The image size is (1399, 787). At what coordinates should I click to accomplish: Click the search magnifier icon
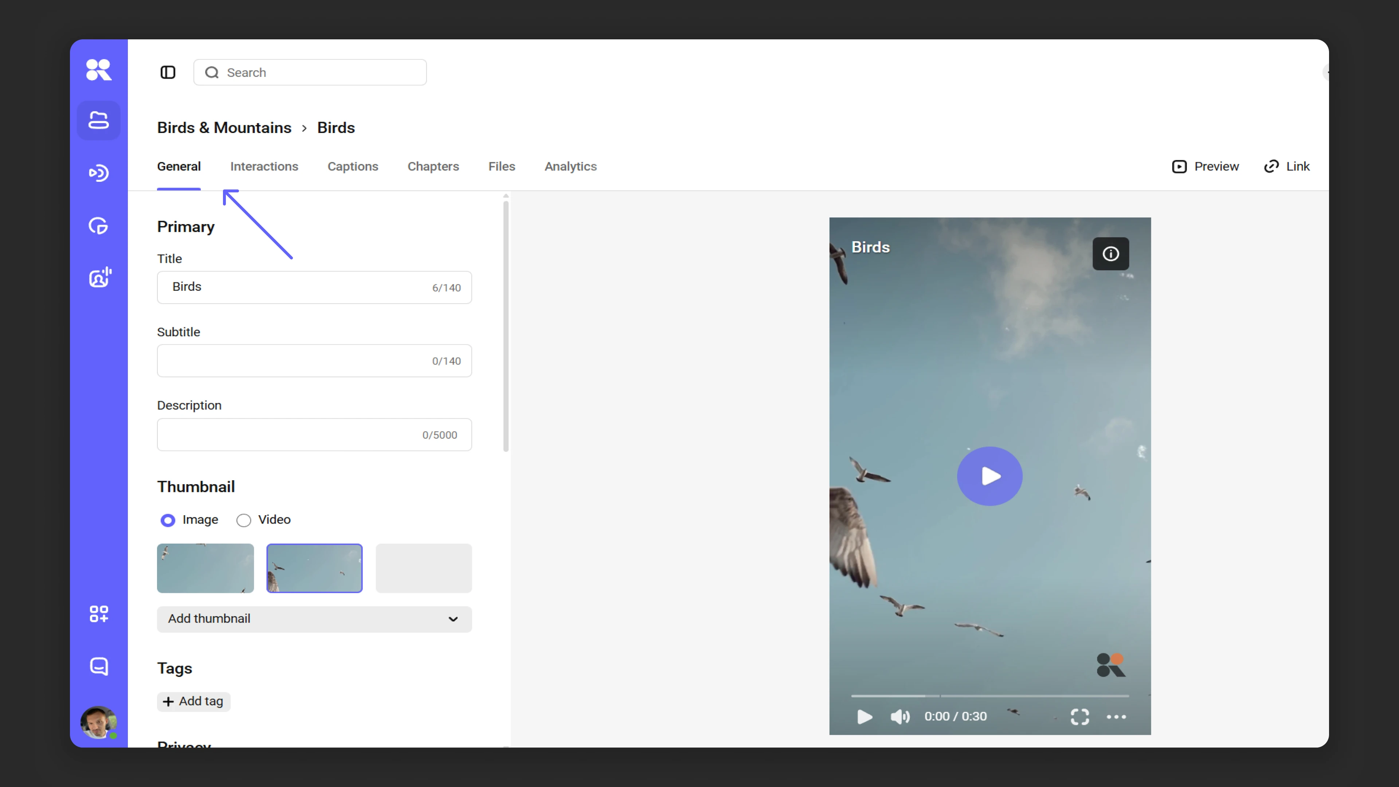[x=212, y=72]
